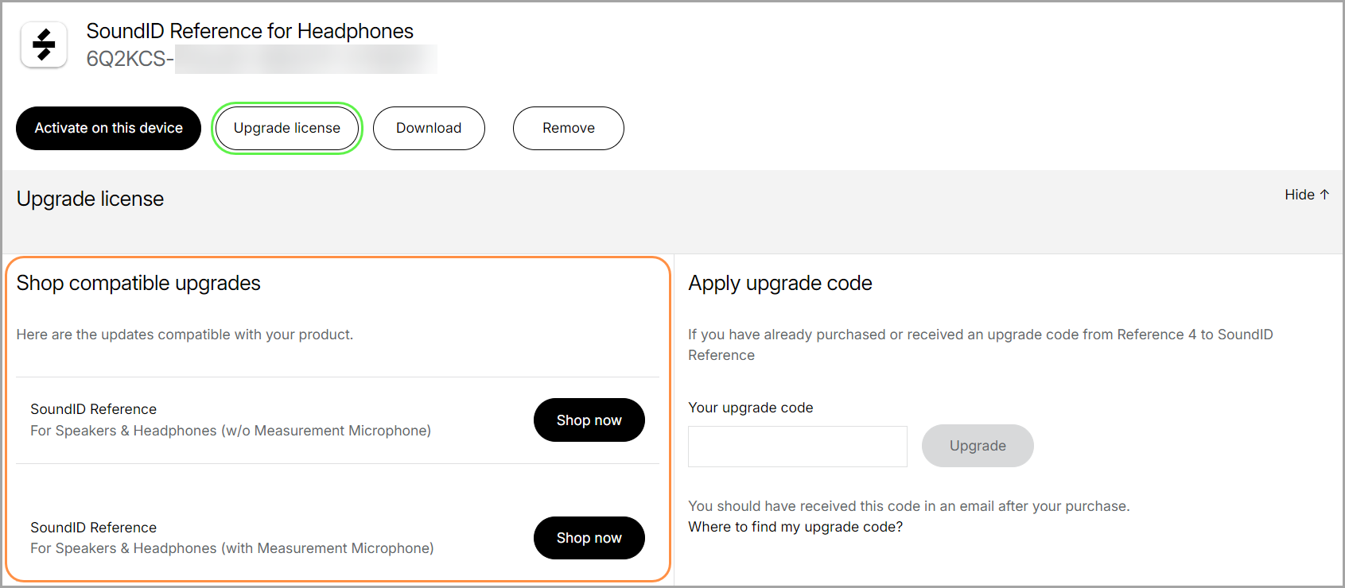Click the Download button
This screenshot has height=588, width=1345.
(x=429, y=128)
